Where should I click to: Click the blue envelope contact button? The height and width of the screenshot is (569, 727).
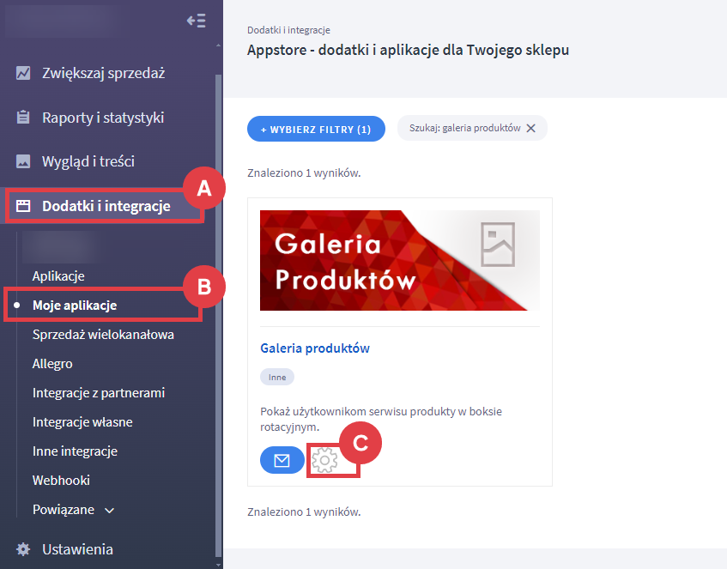click(x=282, y=461)
